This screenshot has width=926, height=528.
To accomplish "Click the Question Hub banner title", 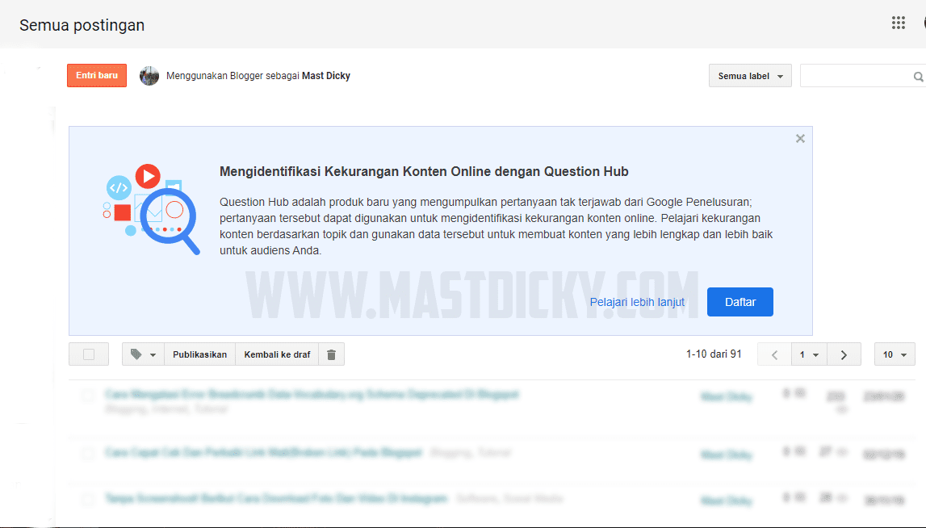I will (x=424, y=171).
